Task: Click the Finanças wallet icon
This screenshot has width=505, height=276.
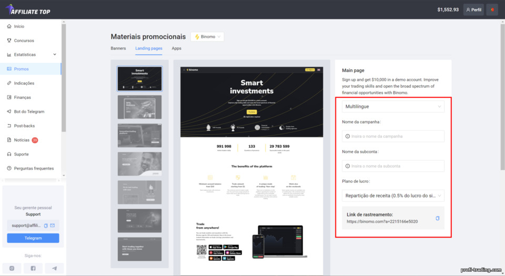Action: 9,97
